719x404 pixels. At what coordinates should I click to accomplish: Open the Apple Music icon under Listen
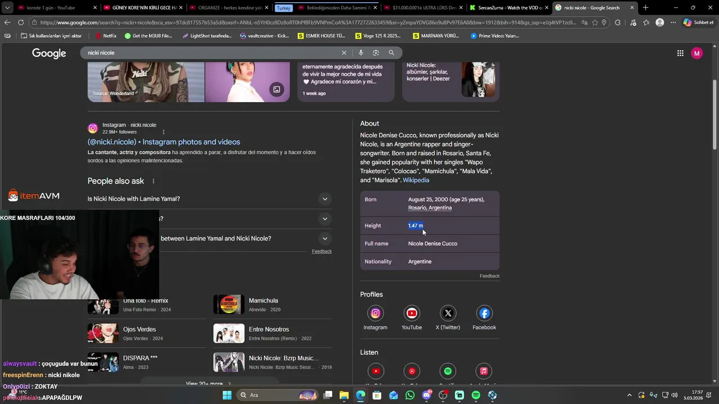pos(484,371)
